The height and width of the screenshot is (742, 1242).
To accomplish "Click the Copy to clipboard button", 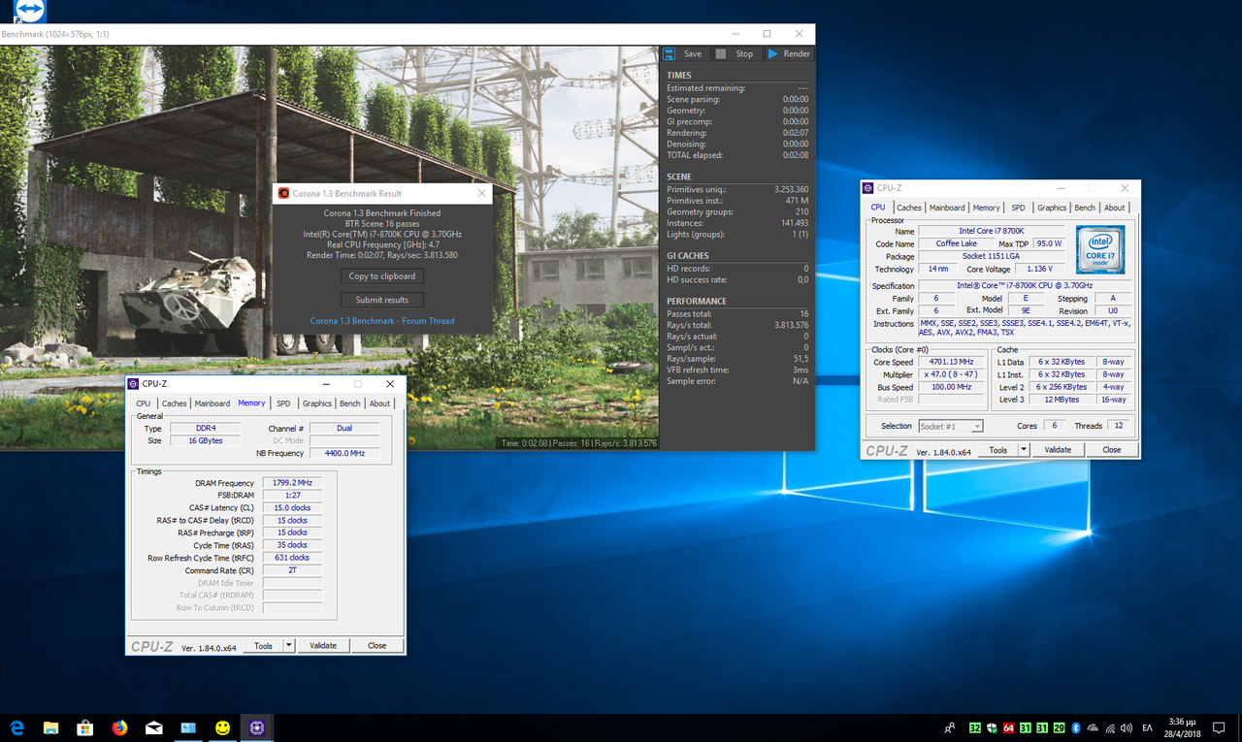I will point(382,276).
